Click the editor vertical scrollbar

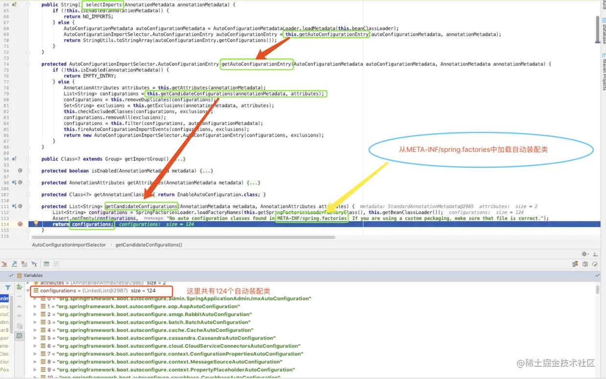pos(598,29)
